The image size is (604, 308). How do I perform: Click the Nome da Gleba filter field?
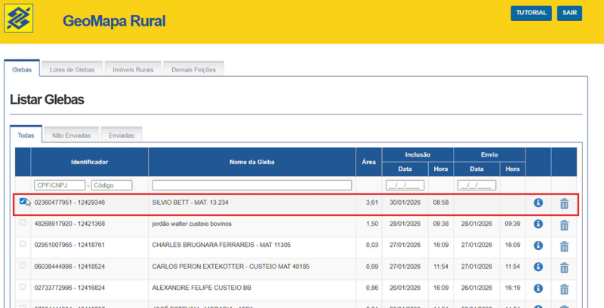252,185
